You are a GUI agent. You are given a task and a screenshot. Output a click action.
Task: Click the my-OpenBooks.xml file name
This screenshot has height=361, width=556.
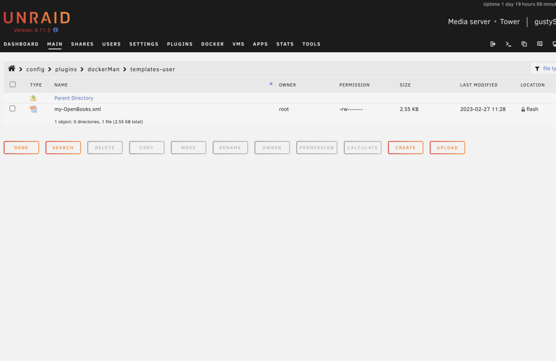point(78,109)
